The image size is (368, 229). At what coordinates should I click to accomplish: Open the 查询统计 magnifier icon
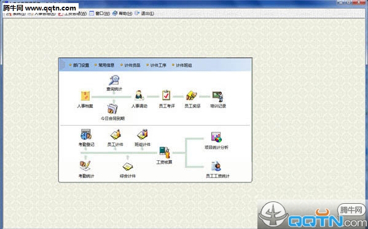coord(114,80)
